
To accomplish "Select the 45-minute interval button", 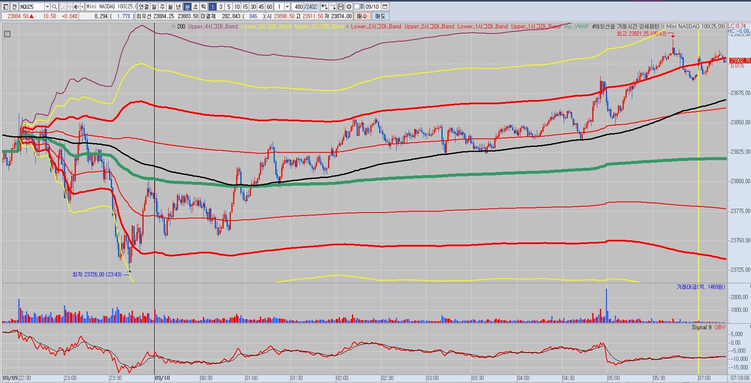I will [261, 7].
